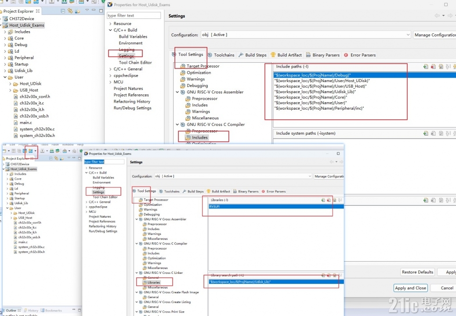
Task: Select the include path ending in /Core
Action: pos(311,97)
